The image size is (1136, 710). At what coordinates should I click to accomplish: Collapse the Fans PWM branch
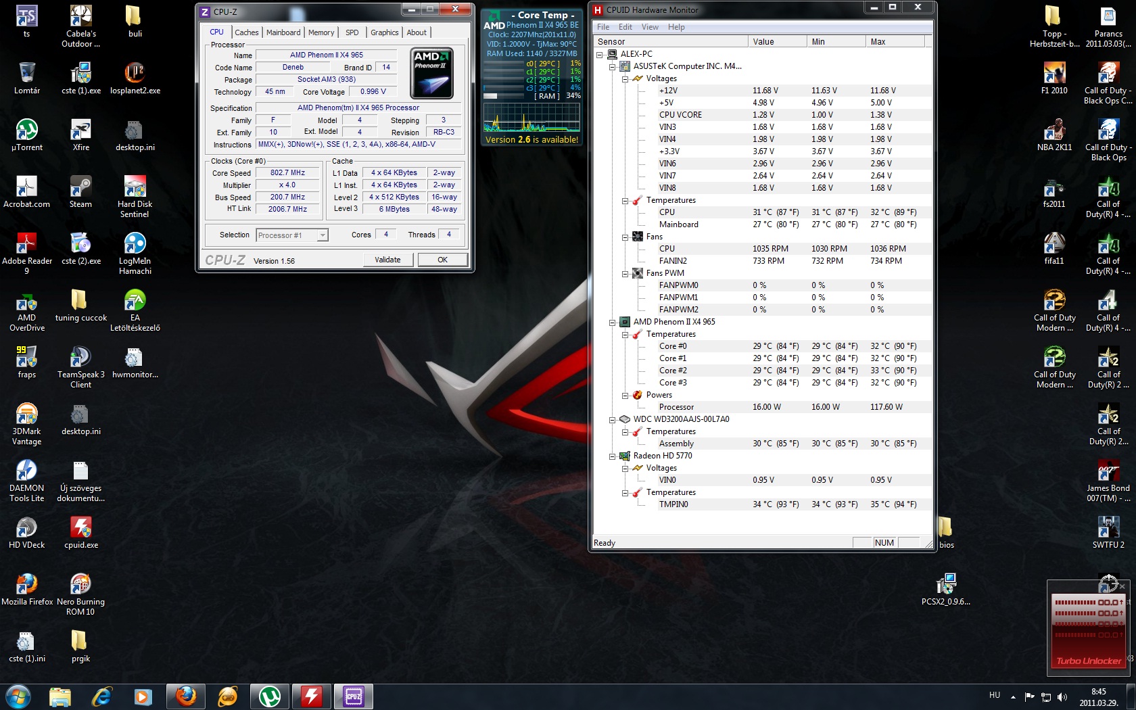(x=625, y=274)
